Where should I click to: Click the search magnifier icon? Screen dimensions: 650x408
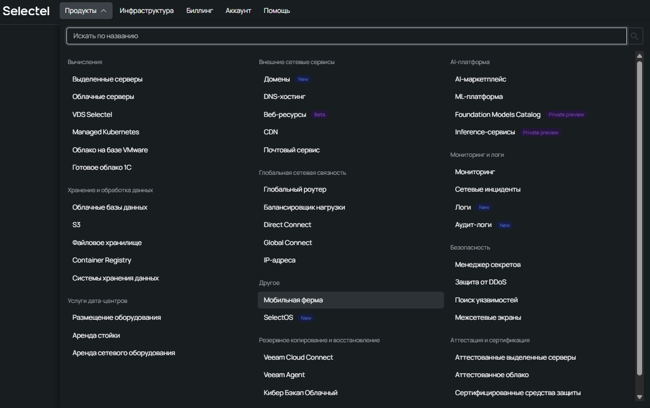point(634,37)
